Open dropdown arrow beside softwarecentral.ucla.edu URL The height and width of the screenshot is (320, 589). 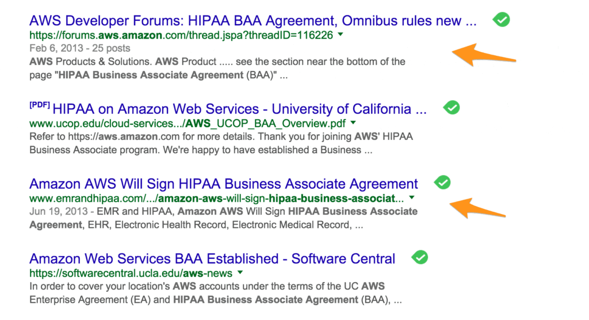coord(240,273)
